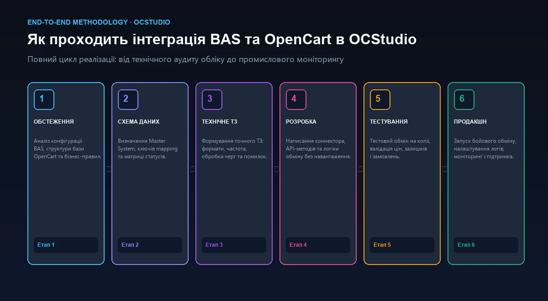Image resolution: width=548 pixels, height=301 pixels.
Task: Click the ПРОДАКШН card heading
Action: [470, 122]
